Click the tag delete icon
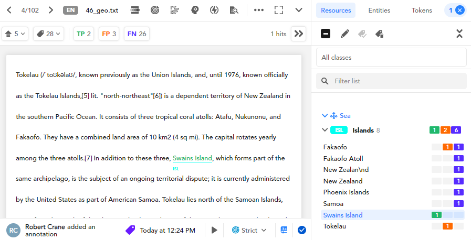This screenshot has width=471, height=240. coord(362,34)
